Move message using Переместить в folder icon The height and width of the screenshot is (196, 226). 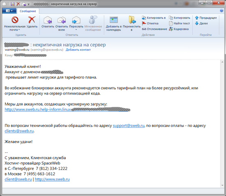(x=132, y=20)
